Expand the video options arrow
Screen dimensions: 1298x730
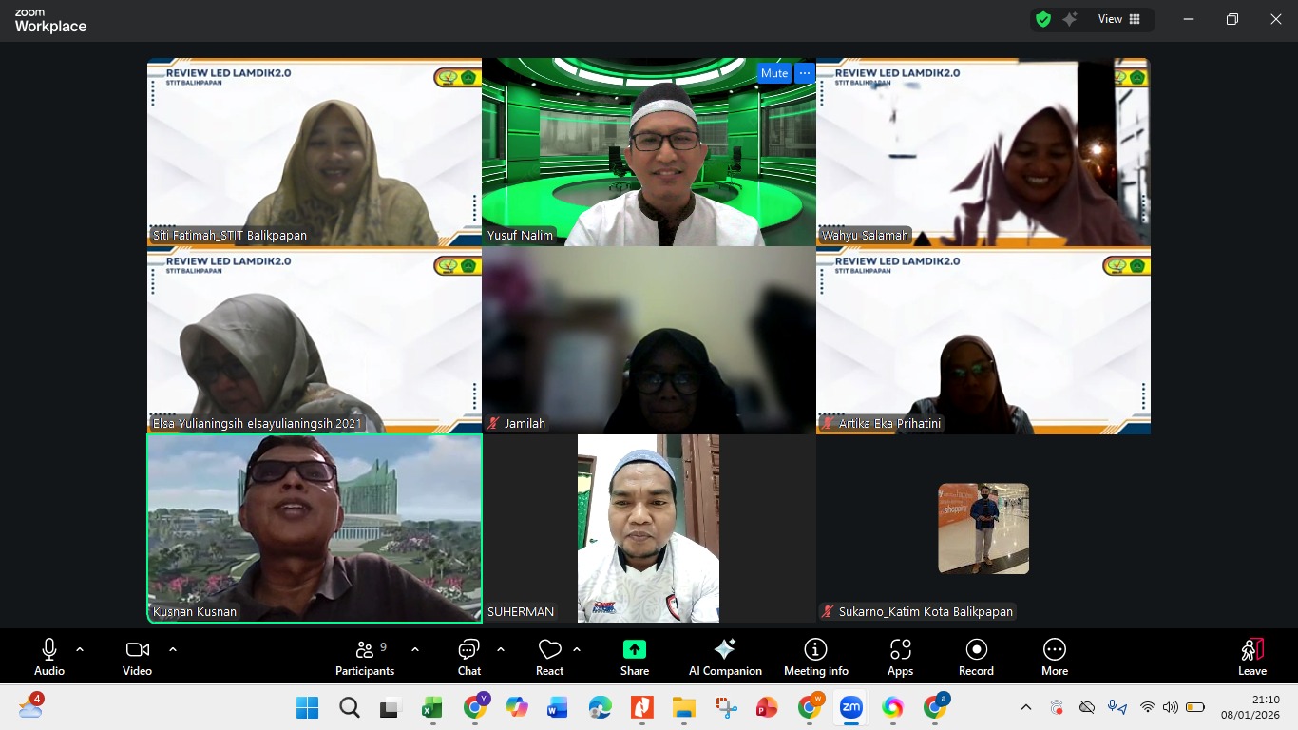173,649
